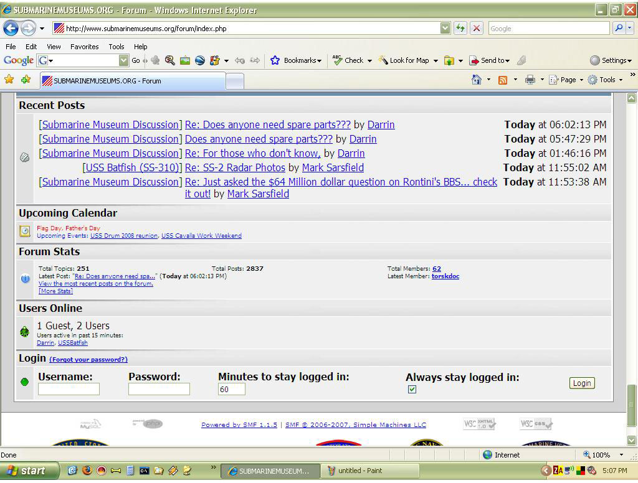The height and width of the screenshot is (483, 638).
Task: Open the Forgot your password link
Action: (88, 359)
